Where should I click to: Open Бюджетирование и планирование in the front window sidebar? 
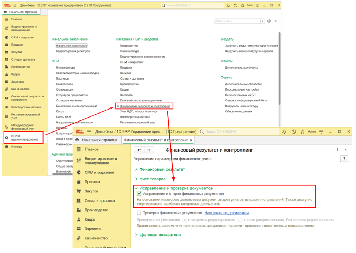(101, 161)
